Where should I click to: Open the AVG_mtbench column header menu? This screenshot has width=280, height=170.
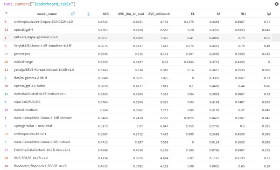(159, 14)
